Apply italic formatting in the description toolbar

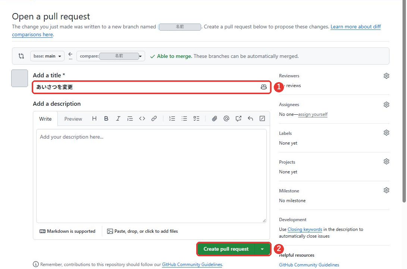coord(118,118)
